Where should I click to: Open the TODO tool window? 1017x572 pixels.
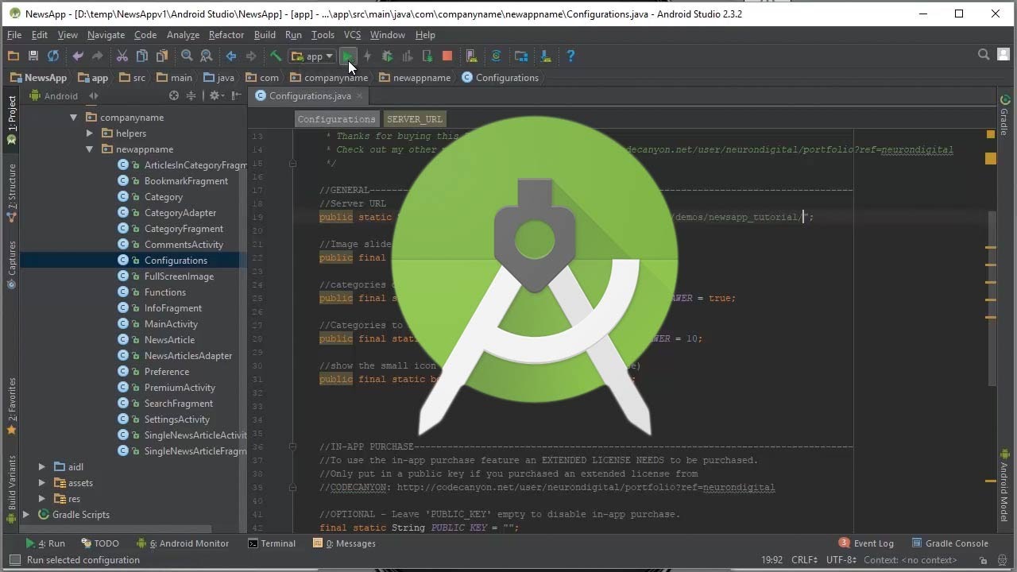point(99,543)
